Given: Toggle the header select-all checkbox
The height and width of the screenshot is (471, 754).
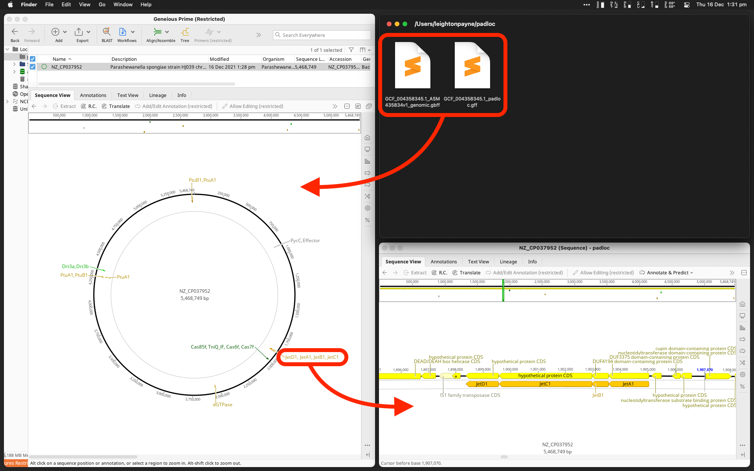Looking at the screenshot, I should coord(33,59).
